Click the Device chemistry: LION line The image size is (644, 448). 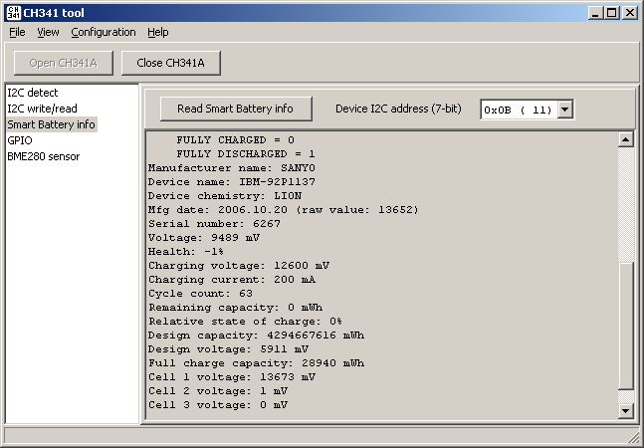pos(225,196)
